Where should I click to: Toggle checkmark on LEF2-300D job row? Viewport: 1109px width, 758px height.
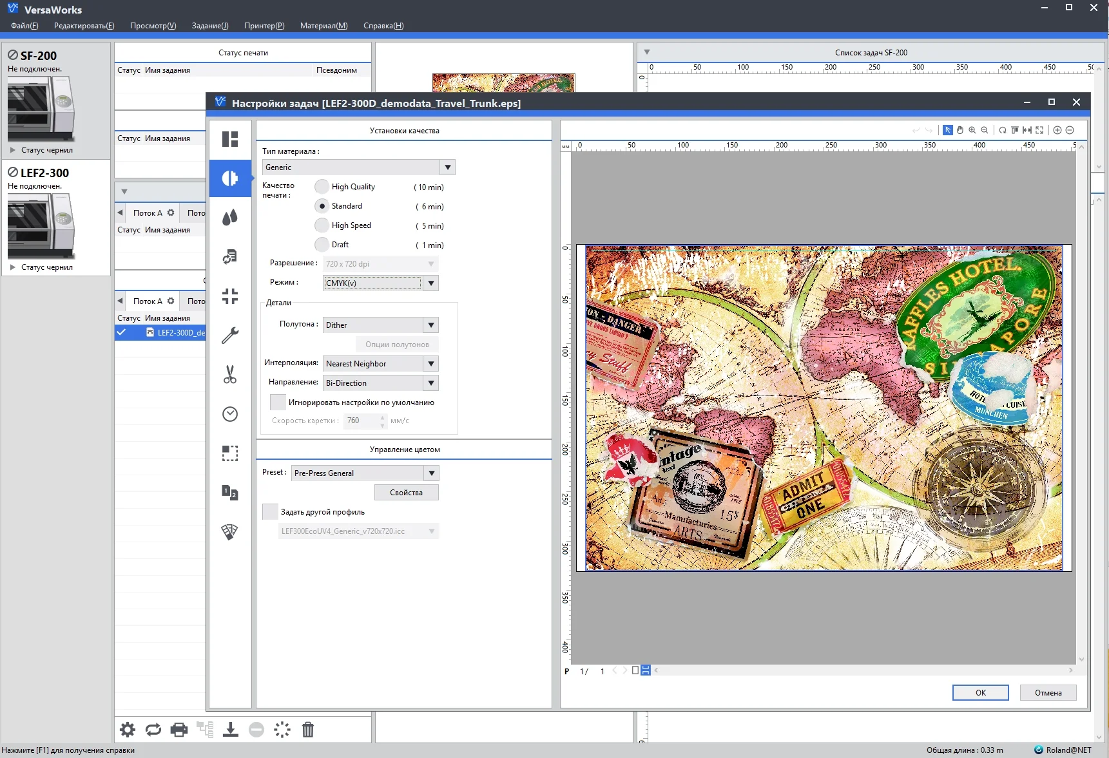(121, 332)
